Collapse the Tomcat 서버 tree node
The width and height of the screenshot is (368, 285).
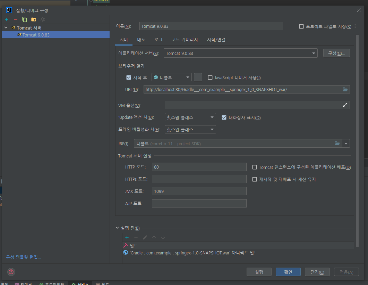pyautogui.click(x=6, y=28)
